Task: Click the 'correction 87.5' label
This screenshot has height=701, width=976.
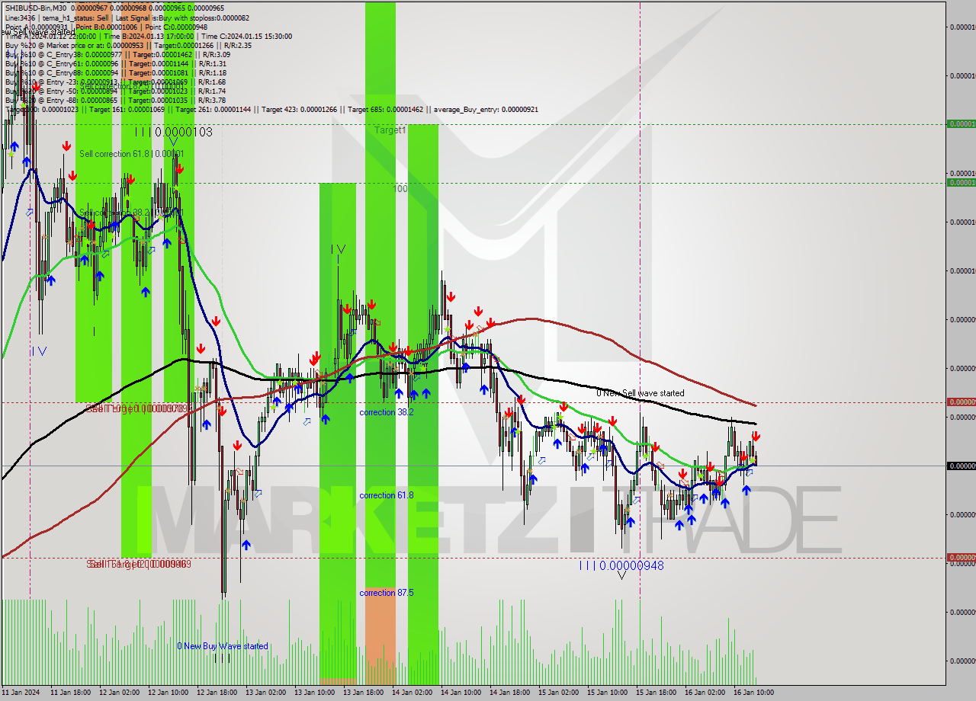Action: coord(387,593)
